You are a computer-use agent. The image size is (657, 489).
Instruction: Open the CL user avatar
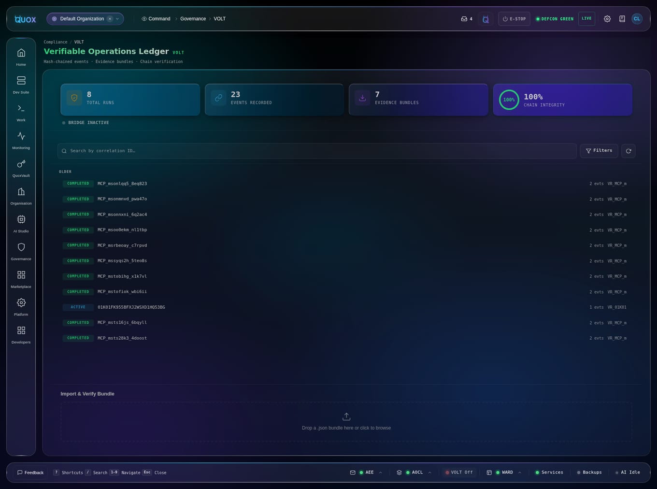point(637,19)
